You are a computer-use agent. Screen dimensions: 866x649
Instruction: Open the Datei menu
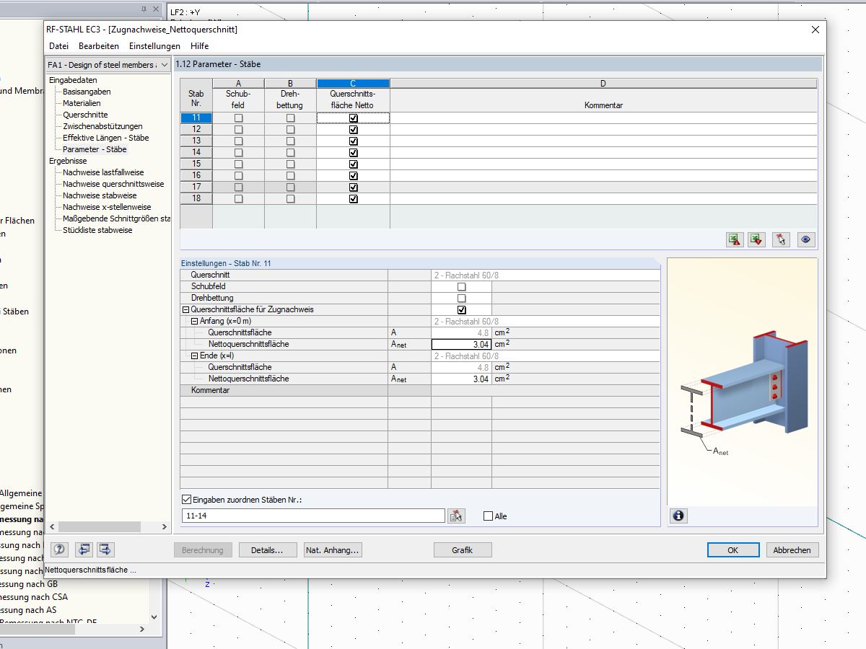point(59,46)
